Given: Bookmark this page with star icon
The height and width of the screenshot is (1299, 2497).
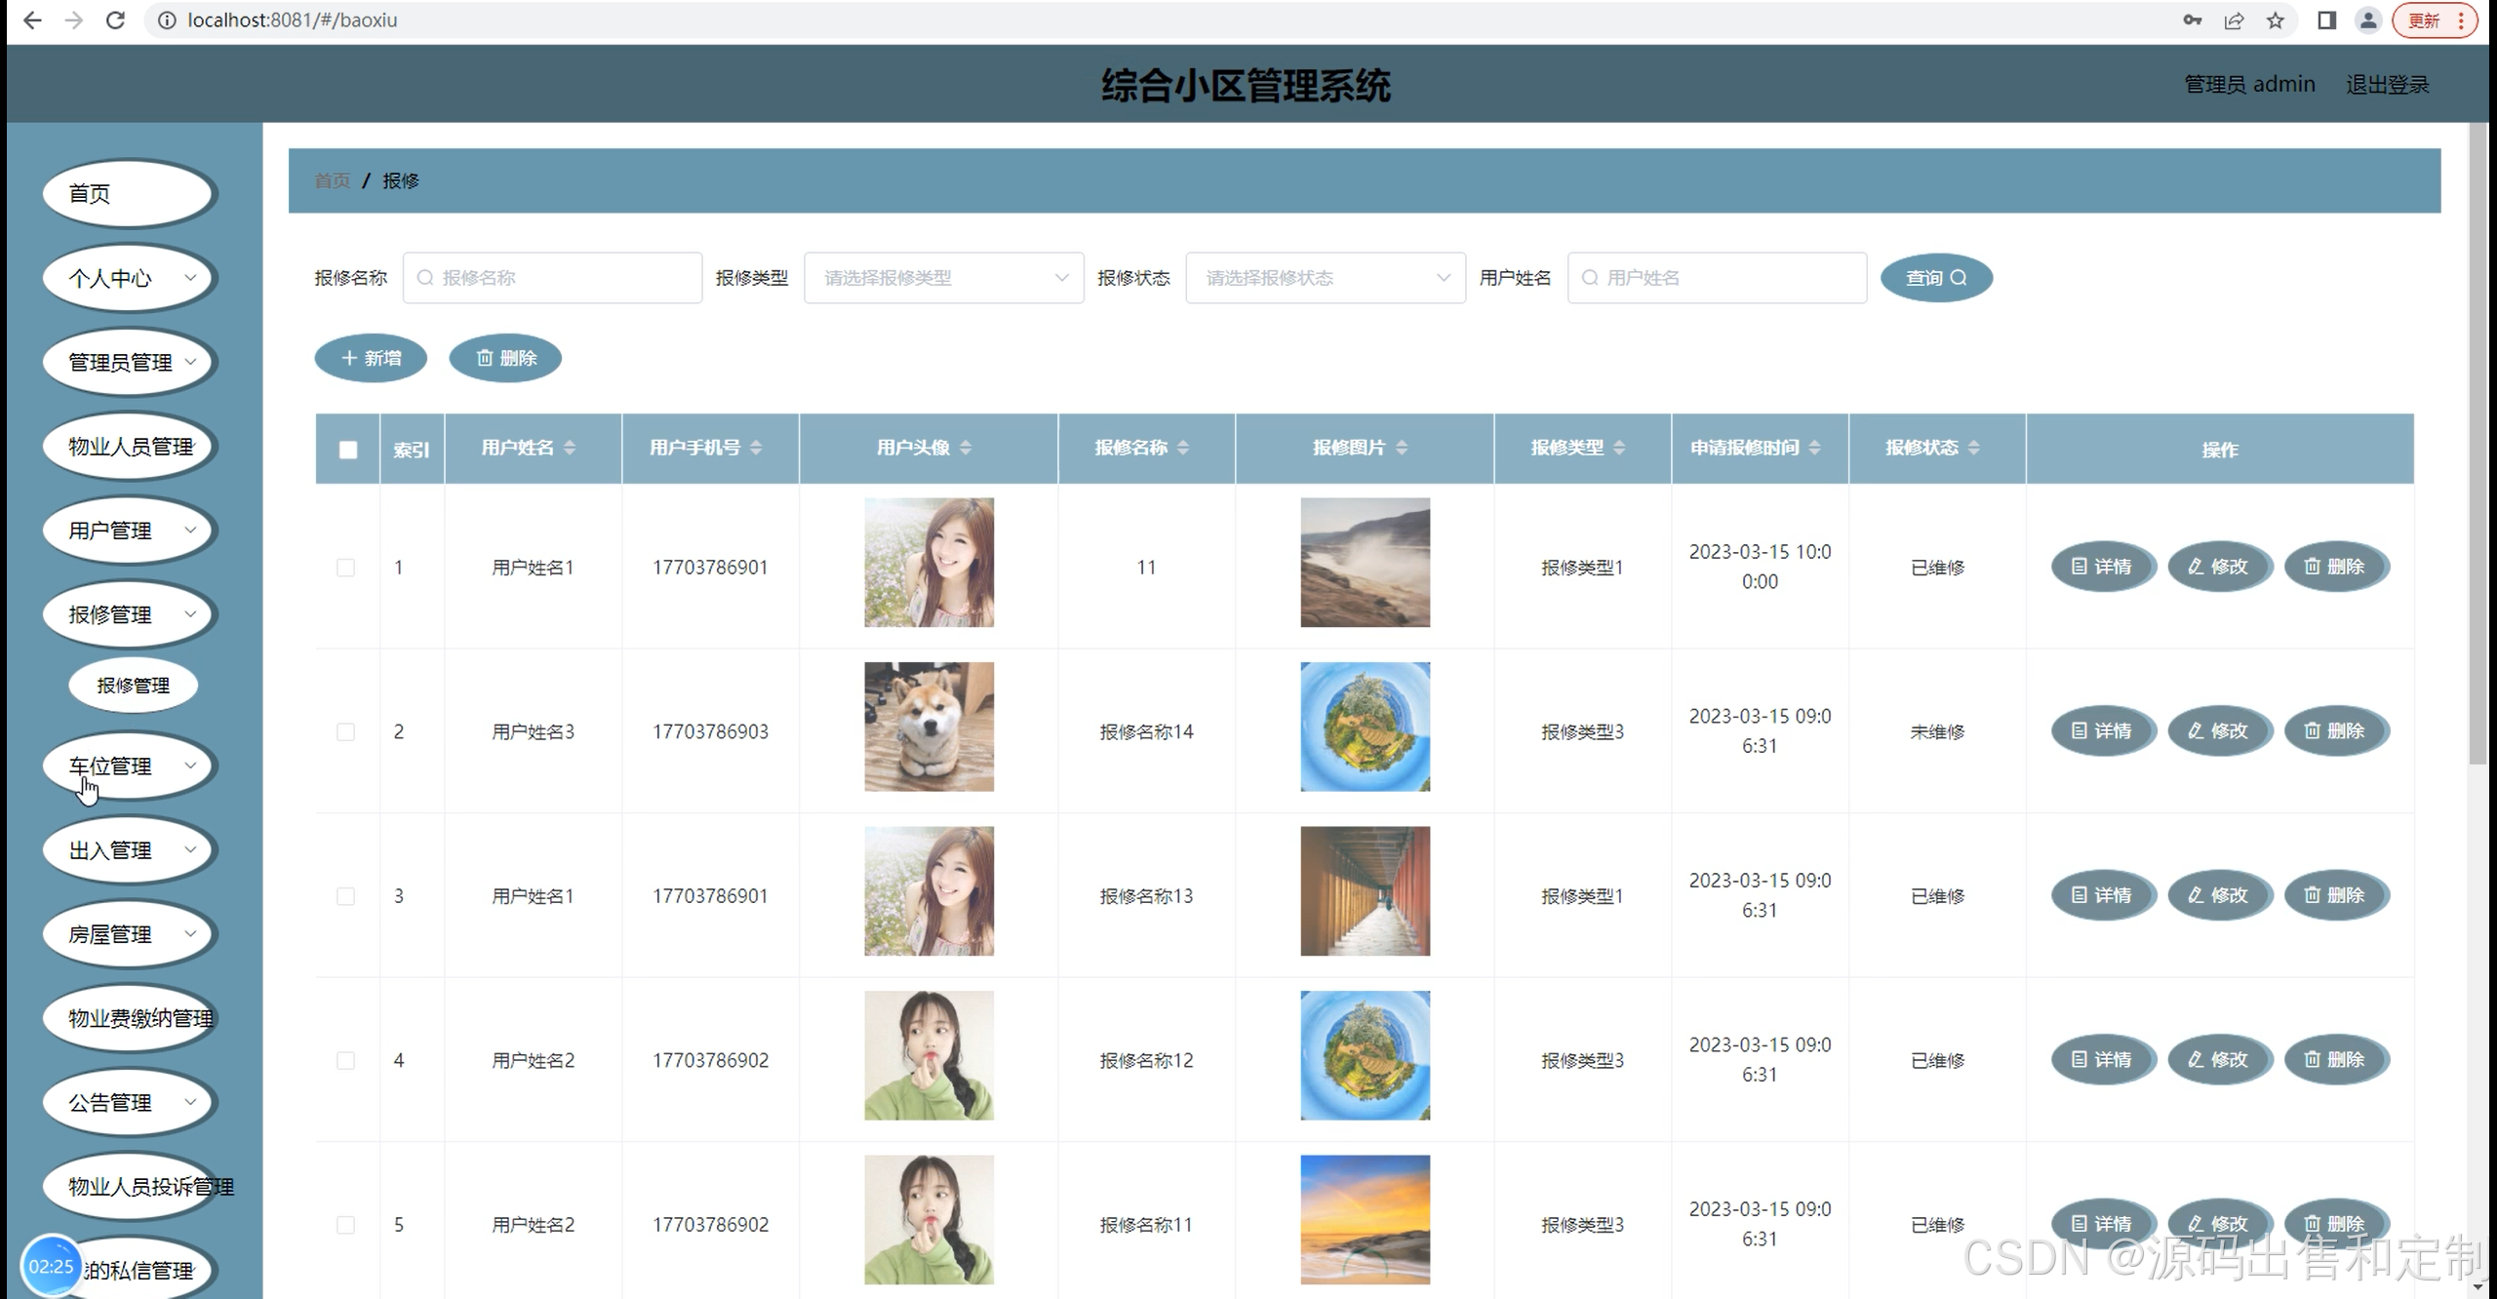Looking at the screenshot, I should pos(2276,20).
